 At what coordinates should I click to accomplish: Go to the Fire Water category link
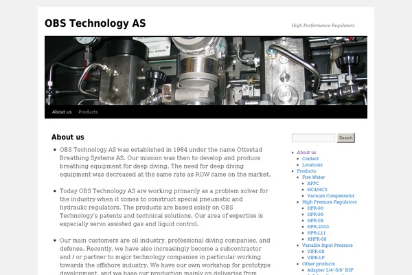click(314, 177)
